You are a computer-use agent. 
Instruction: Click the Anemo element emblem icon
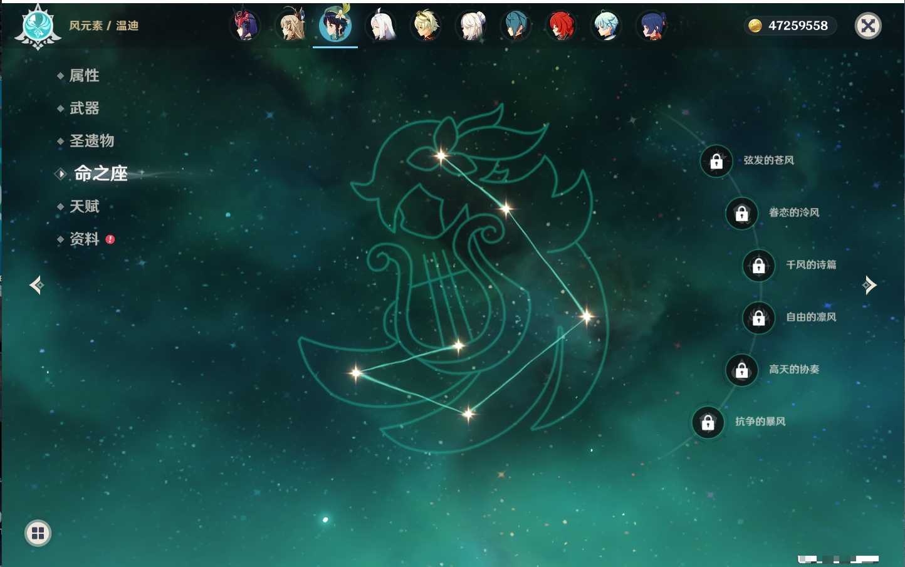38,26
